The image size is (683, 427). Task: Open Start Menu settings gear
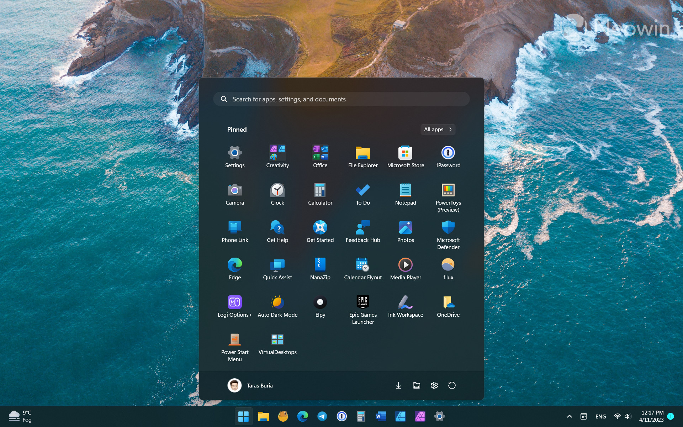click(x=434, y=385)
